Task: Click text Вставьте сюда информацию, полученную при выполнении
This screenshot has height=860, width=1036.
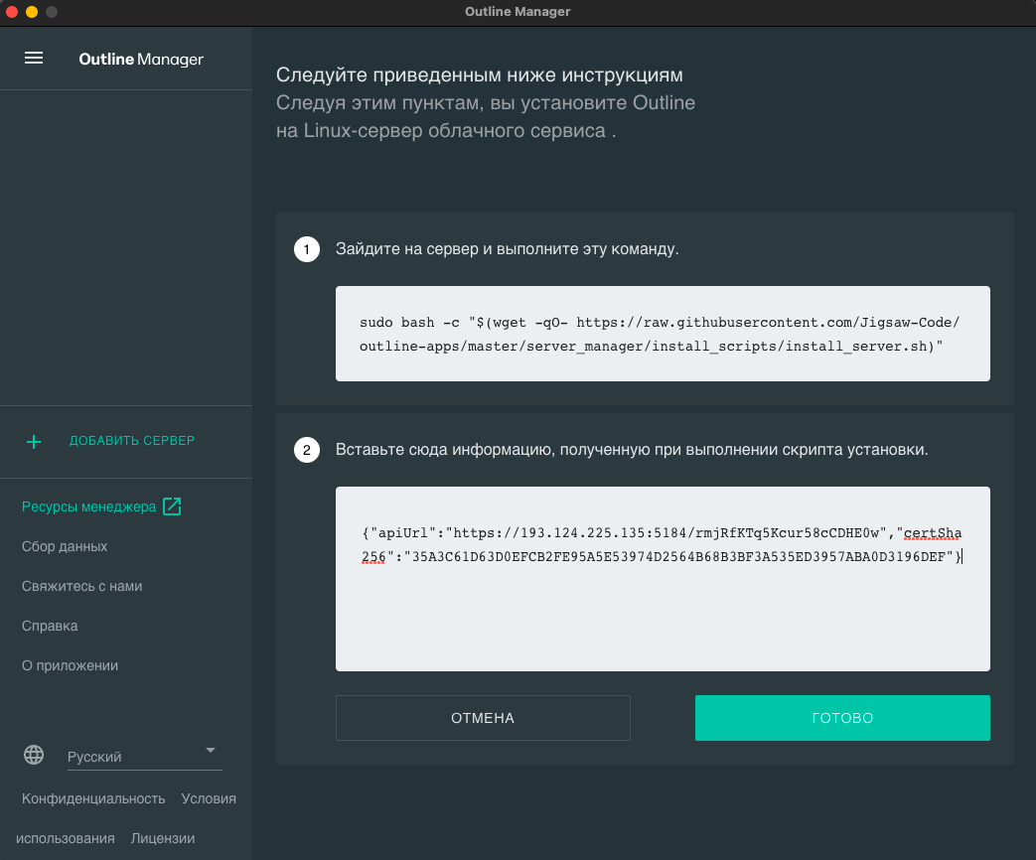Action: click(x=557, y=450)
